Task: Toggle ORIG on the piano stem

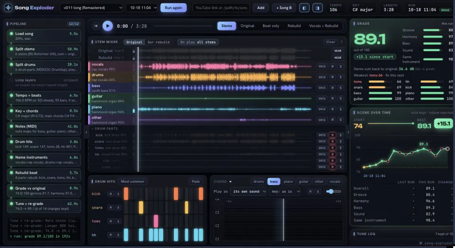Action: pyautogui.click(x=322, y=109)
